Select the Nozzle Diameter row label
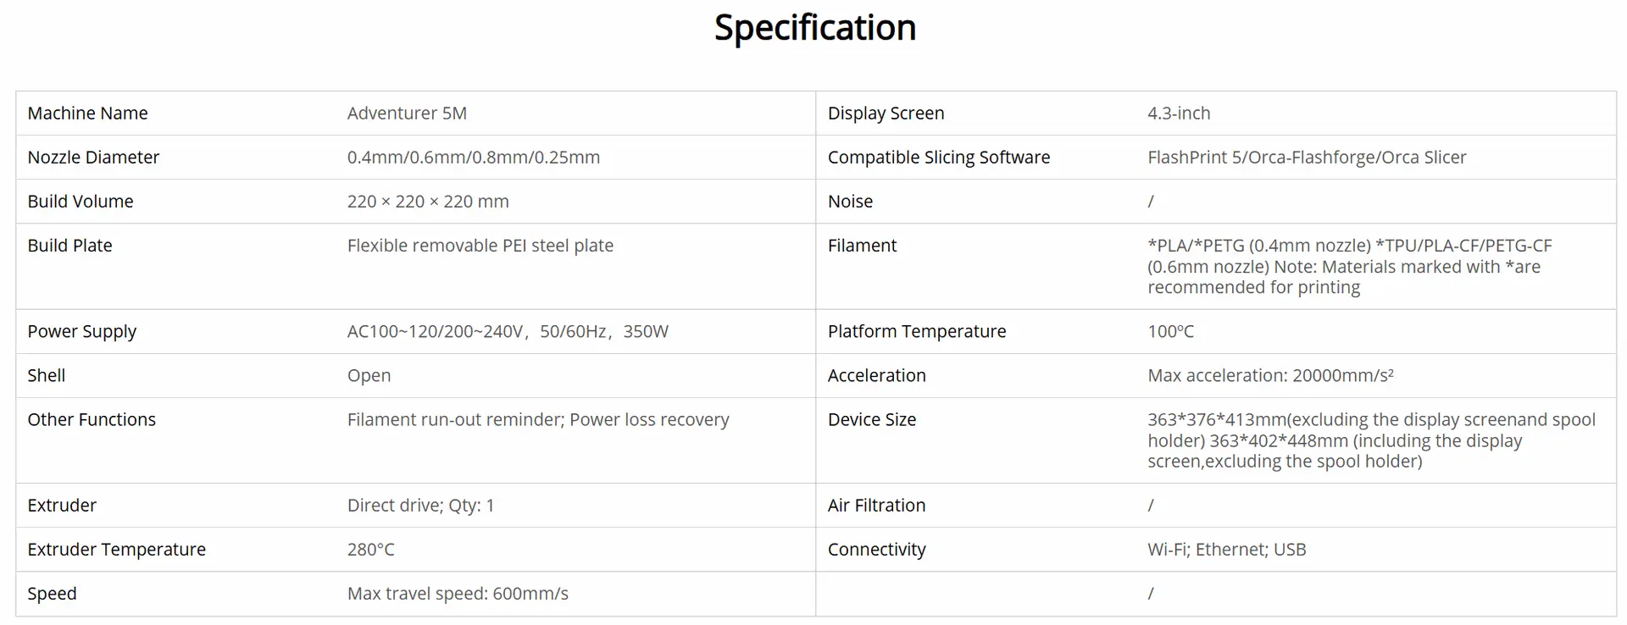The width and height of the screenshot is (1627, 625). pos(93,158)
